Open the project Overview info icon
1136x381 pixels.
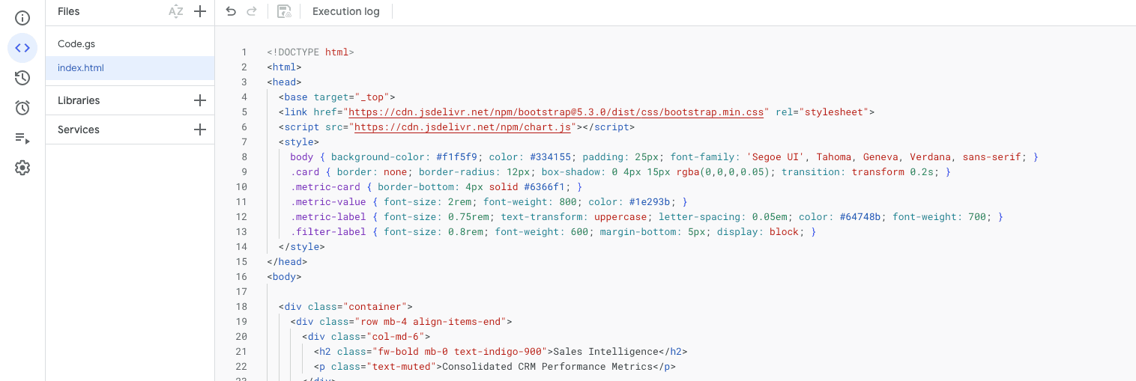click(22, 18)
